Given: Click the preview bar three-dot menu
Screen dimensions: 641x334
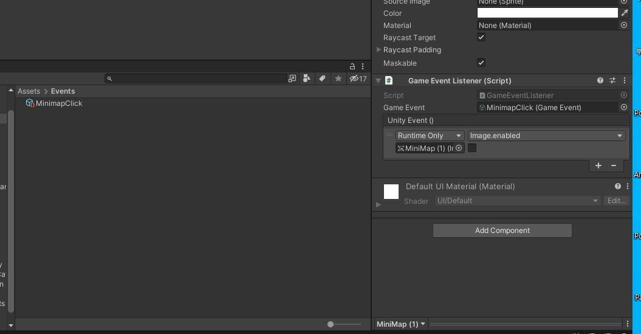Looking at the screenshot, I should point(628,324).
